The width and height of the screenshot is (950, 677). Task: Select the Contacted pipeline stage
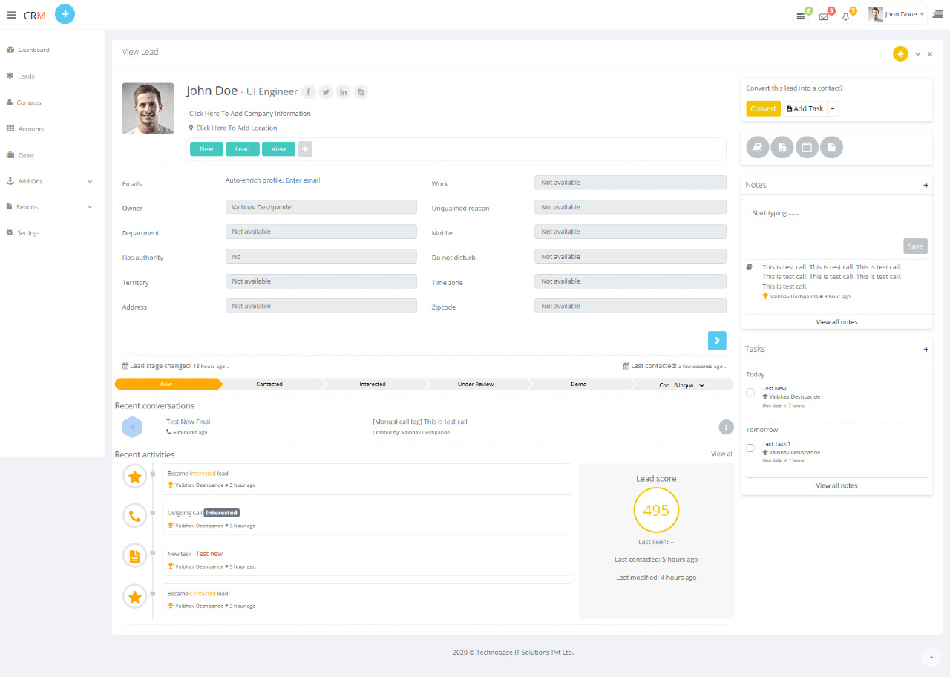pyautogui.click(x=269, y=385)
